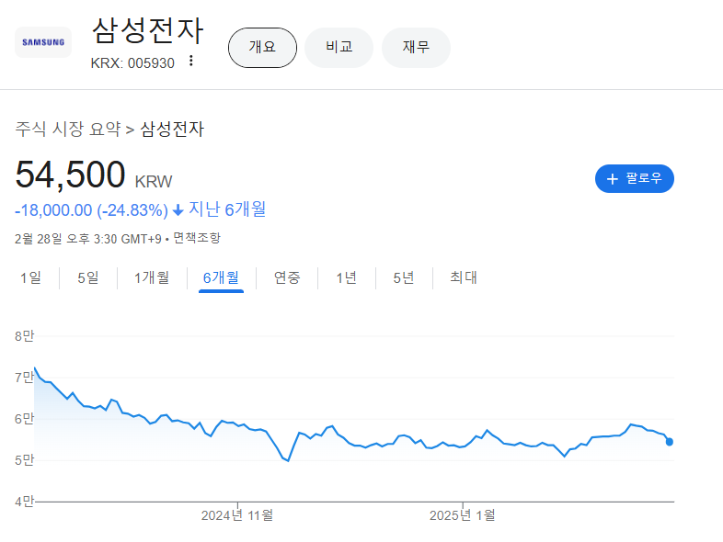This screenshot has height=542, width=723.
Task: Click the 6만 y-axis label
Action: 25,419
